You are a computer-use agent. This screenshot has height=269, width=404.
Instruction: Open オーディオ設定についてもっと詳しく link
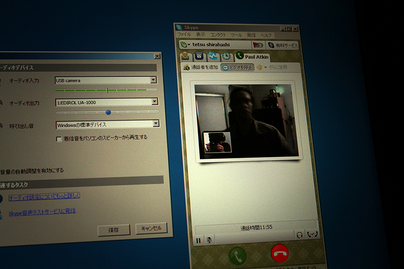pyautogui.click(x=44, y=197)
